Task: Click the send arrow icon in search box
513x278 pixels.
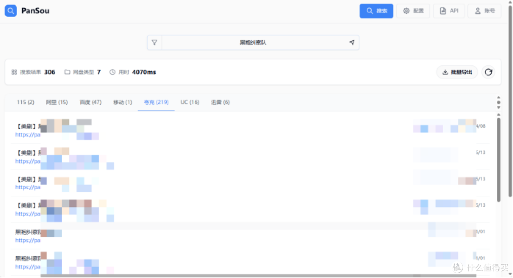Action: click(352, 43)
